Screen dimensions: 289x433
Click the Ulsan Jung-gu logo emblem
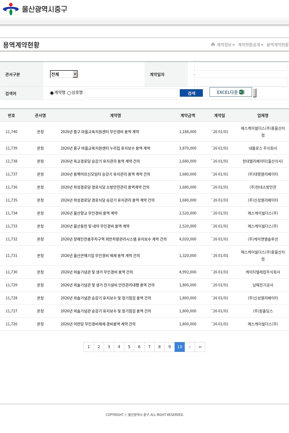(x=11, y=9)
